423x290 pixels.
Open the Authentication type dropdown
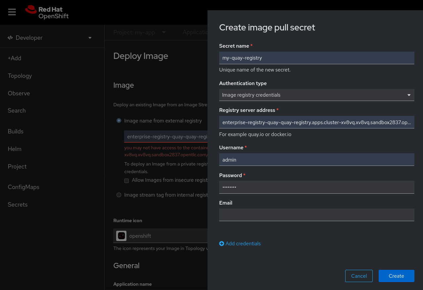(x=316, y=95)
